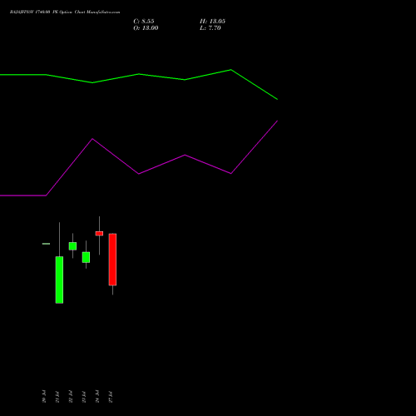416x416 pixels.
Task: Select the large red candle for 27 Jul
Action: pyautogui.click(x=112, y=260)
